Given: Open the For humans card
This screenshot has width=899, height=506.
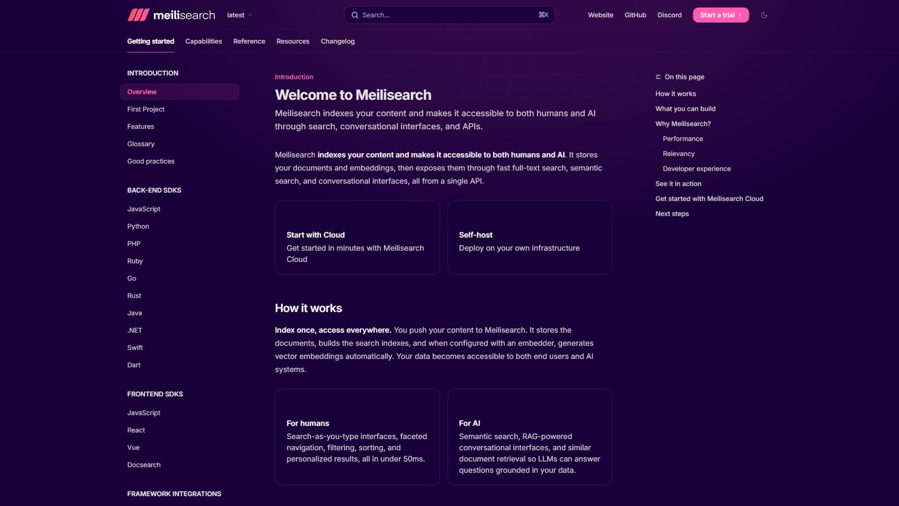Looking at the screenshot, I should click(357, 437).
